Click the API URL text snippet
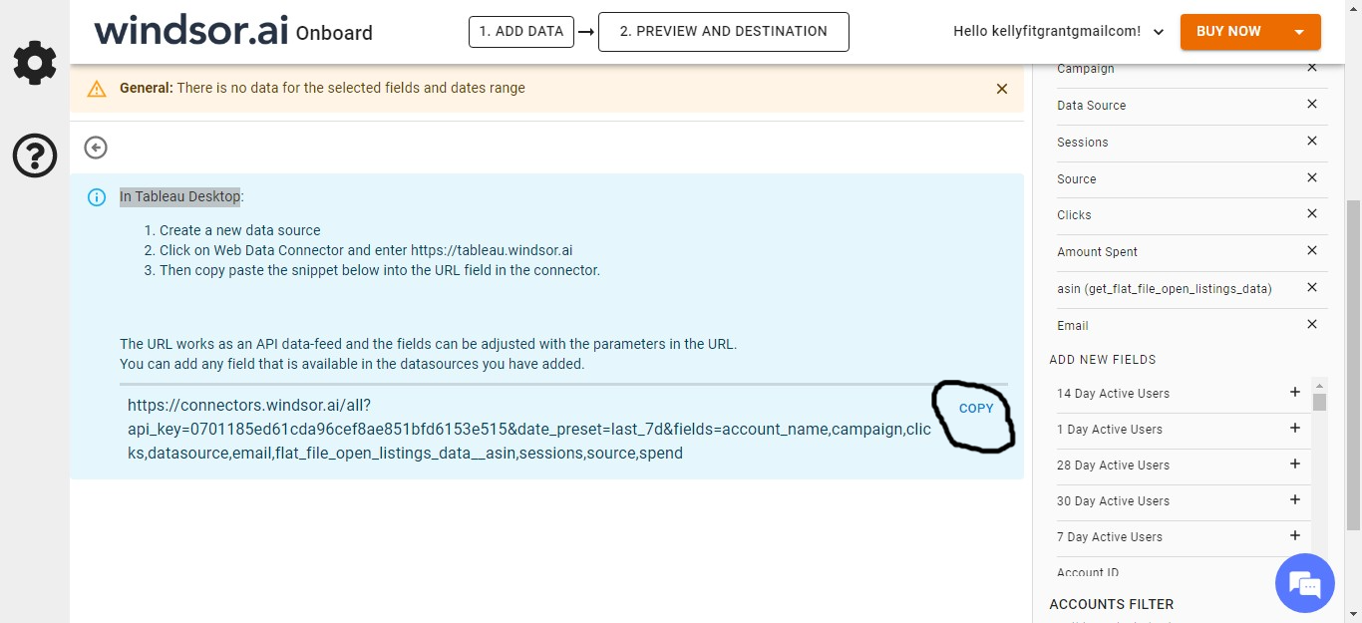 pyautogui.click(x=528, y=430)
